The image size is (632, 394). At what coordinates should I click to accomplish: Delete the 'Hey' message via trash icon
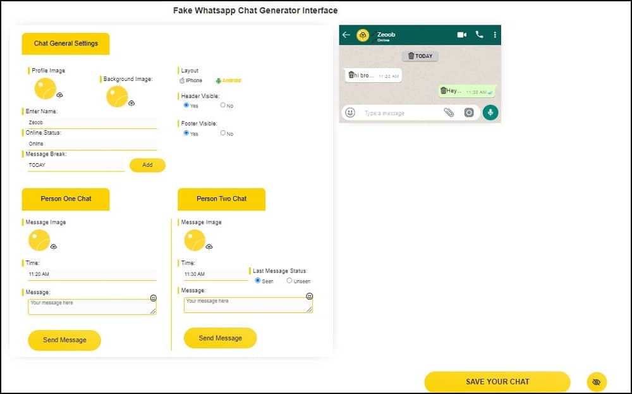click(444, 90)
